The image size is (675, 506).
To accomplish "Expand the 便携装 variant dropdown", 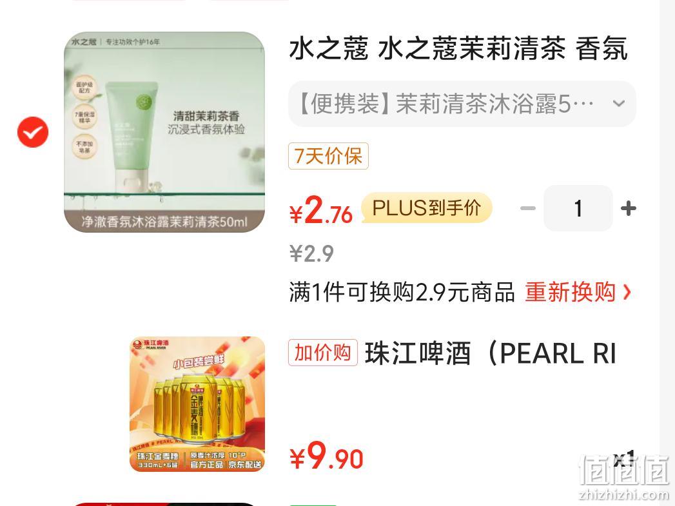I will (x=462, y=104).
